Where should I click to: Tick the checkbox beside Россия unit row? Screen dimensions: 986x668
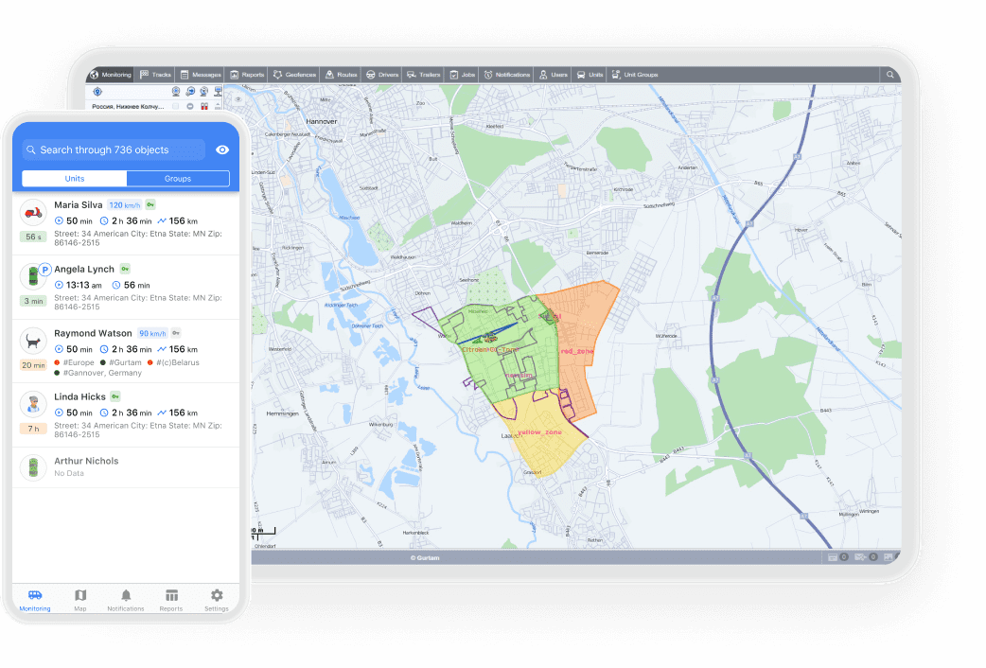point(175,107)
